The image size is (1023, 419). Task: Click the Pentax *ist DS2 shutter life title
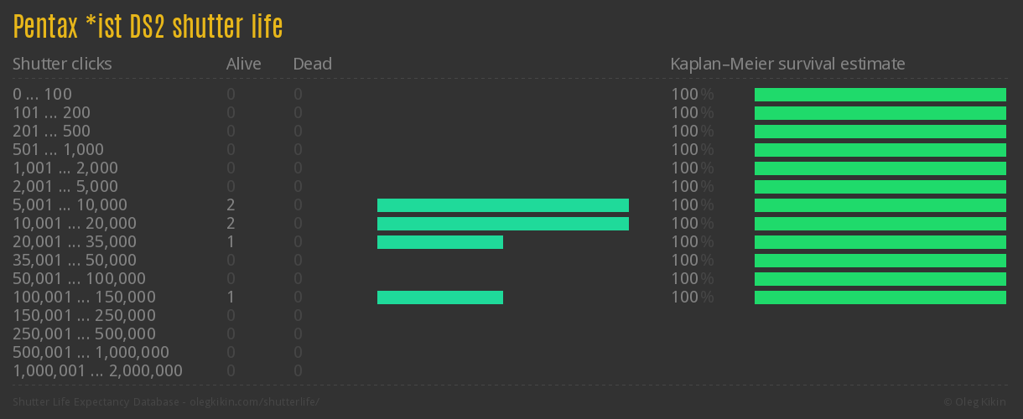pyautogui.click(x=148, y=28)
